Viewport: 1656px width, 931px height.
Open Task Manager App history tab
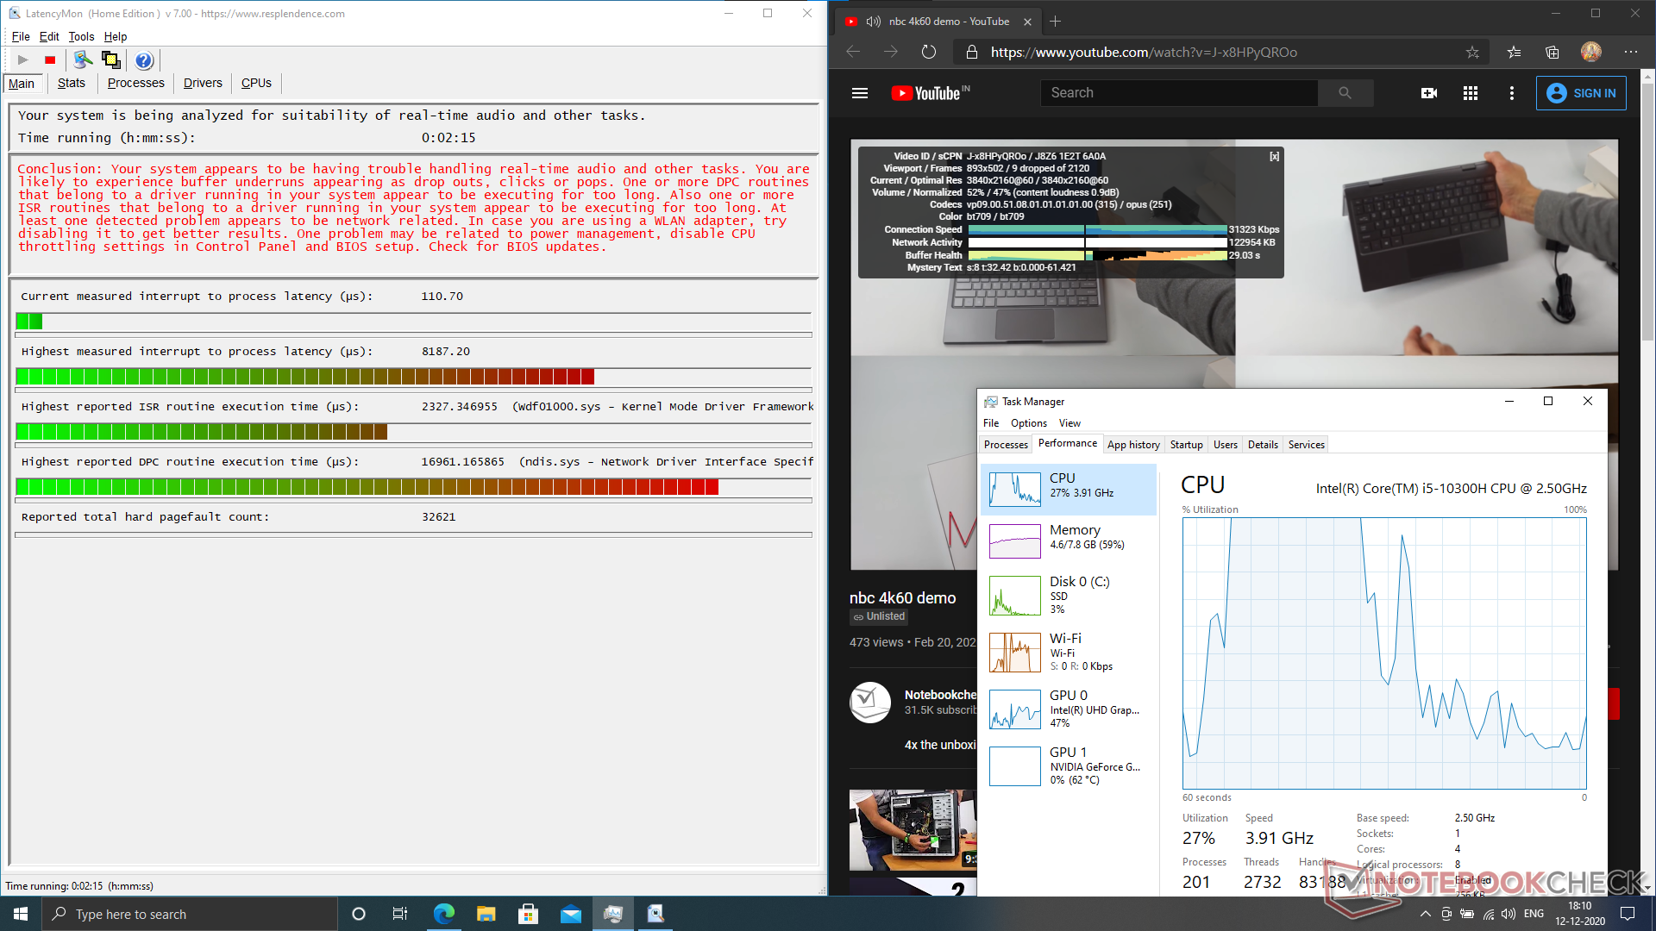tap(1132, 445)
